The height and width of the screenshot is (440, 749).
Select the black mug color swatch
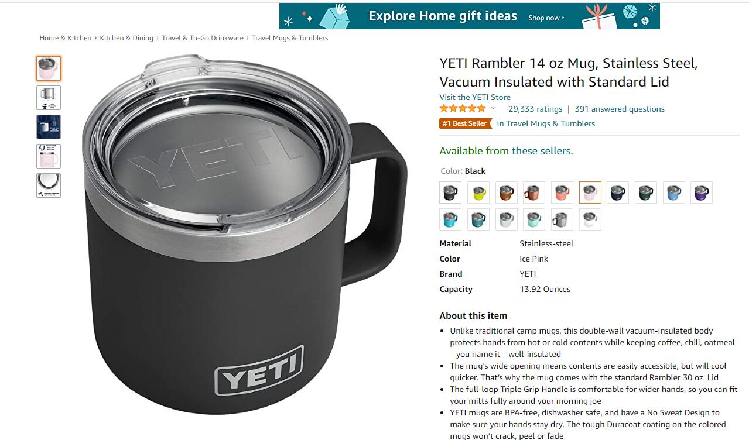coord(450,192)
